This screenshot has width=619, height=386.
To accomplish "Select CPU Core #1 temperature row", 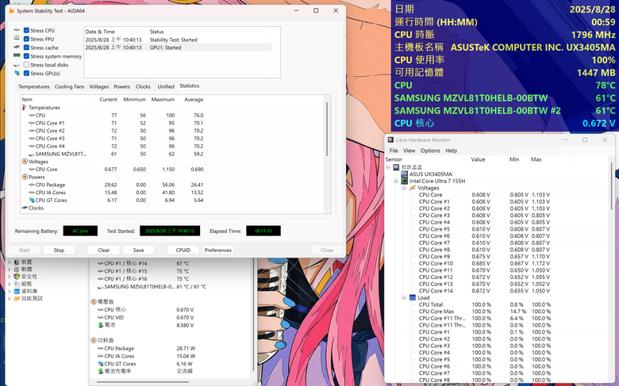I will pyautogui.click(x=113, y=123).
